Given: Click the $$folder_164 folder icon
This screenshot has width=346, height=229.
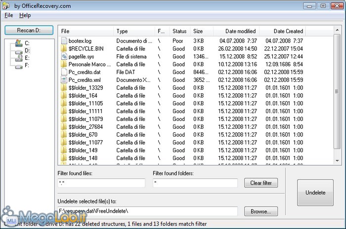Looking at the screenshot, I should 64,95.
